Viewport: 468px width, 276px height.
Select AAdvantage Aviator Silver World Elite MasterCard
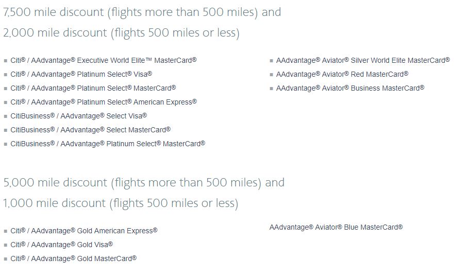[x=363, y=60]
